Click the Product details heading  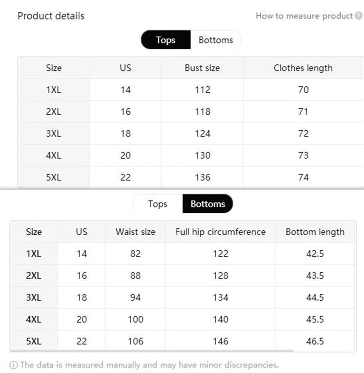pyautogui.click(x=51, y=15)
